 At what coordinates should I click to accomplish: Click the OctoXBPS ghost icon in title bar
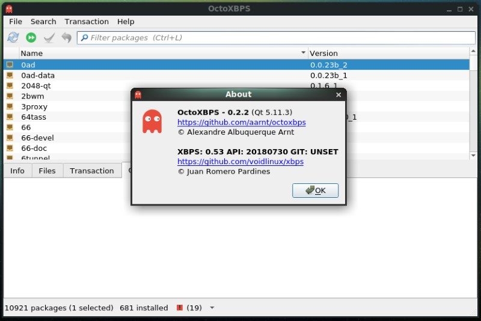(9, 9)
